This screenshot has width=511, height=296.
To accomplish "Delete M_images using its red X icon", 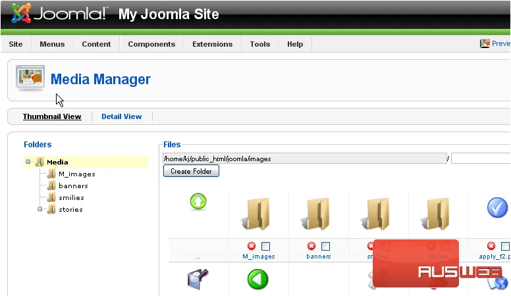I will pyautogui.click(x=252, y=246).
